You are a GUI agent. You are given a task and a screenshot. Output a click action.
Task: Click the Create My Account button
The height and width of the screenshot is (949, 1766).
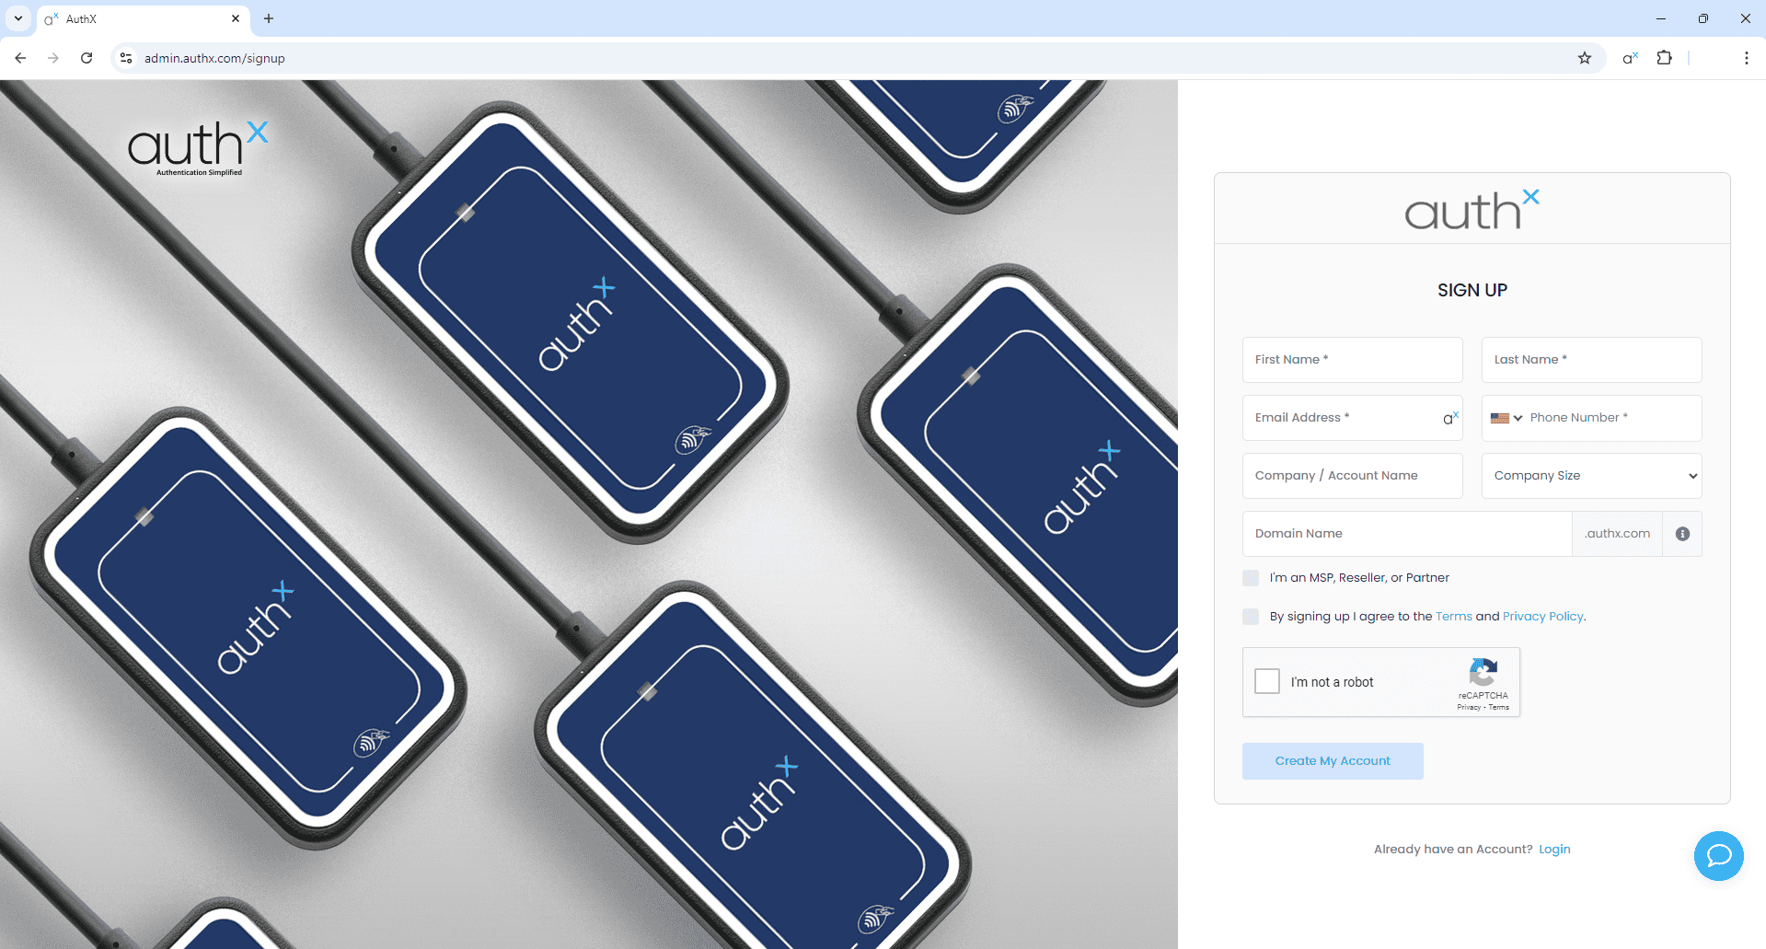[1332, 761]
